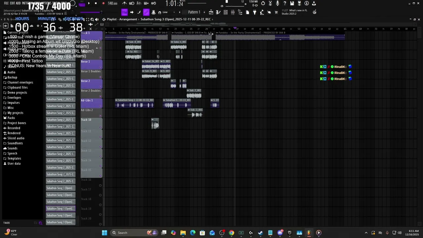Image resolution: width=423 pixels, height=238 pixels.
Task: Toggle overdub blend recording icon
Action: pyautogui.click(x=146, y=3)
